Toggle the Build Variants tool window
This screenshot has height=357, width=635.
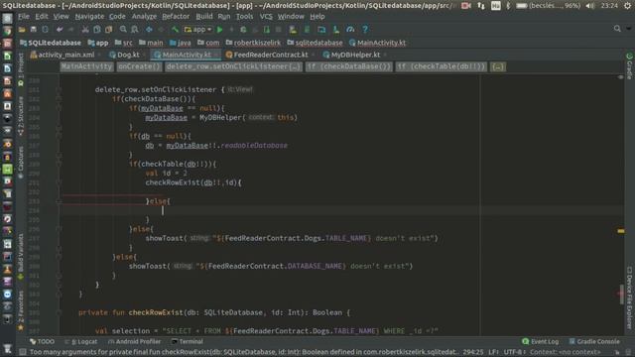click(21, 257)
